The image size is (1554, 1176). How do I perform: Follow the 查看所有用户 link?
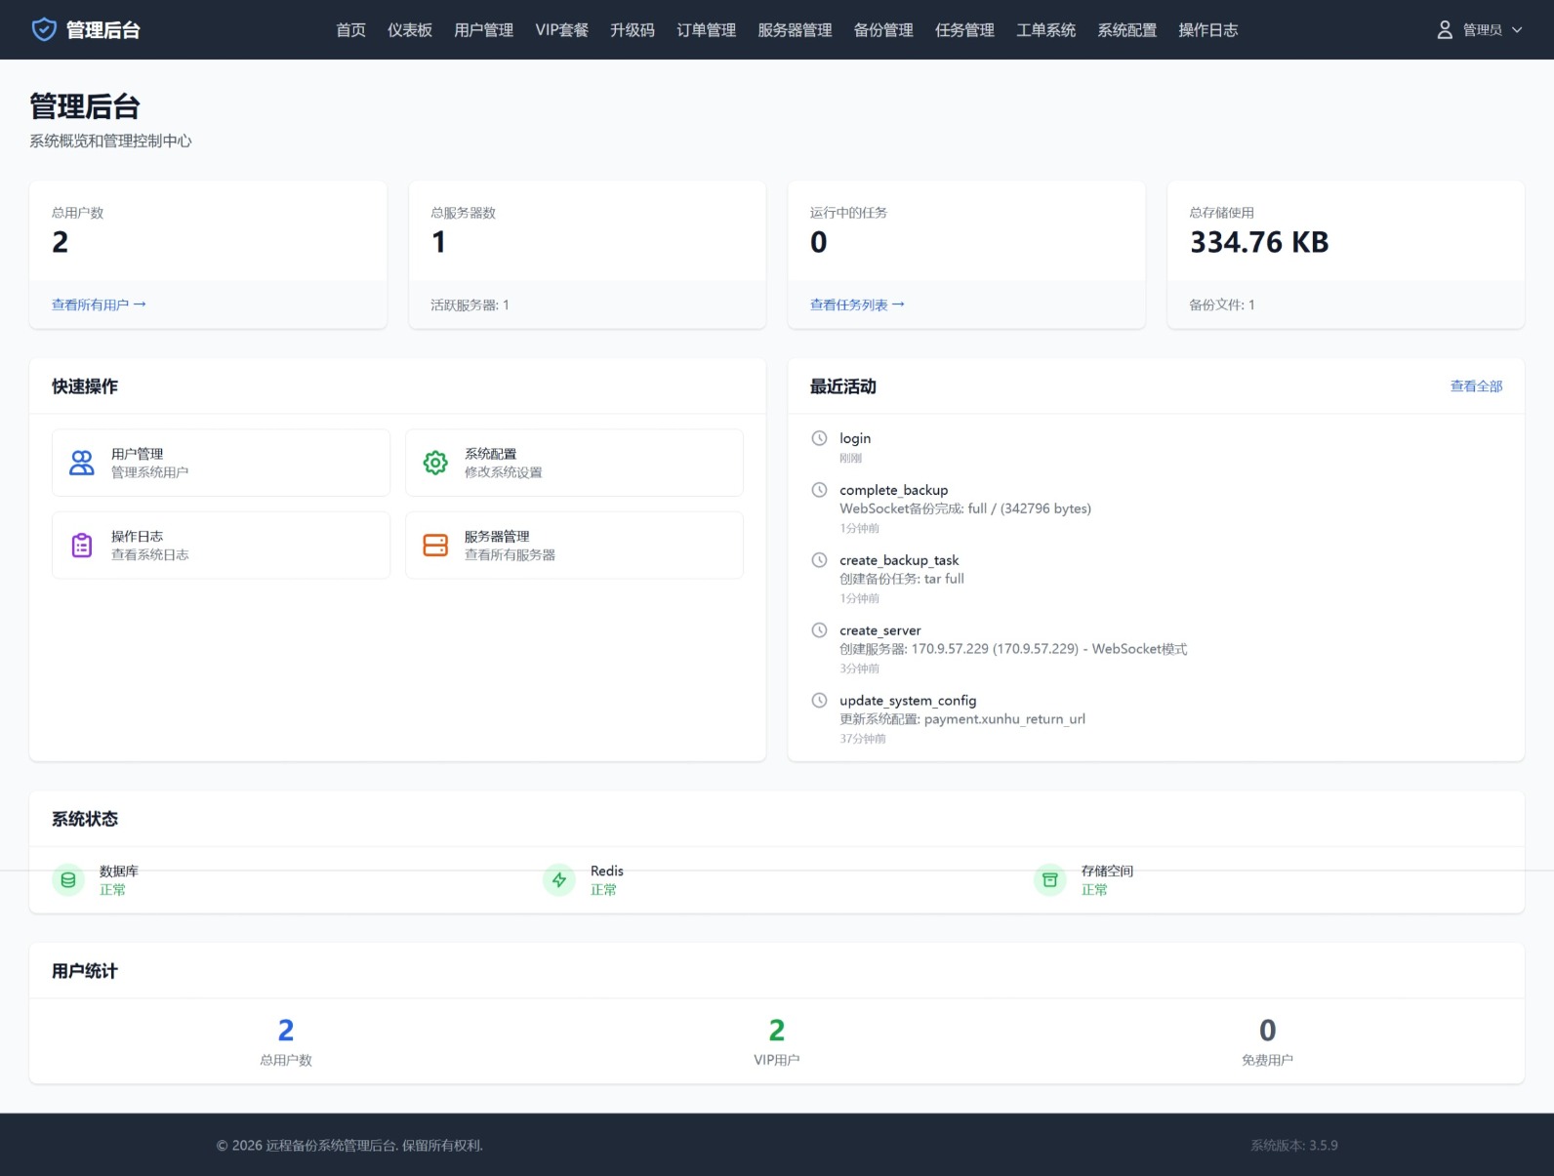tap(99, 304)
